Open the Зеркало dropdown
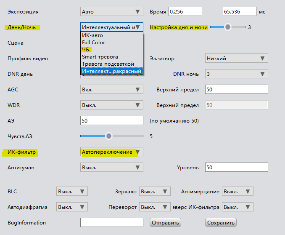The width and height of the screenshot is (285, 235). click(155, 192)
